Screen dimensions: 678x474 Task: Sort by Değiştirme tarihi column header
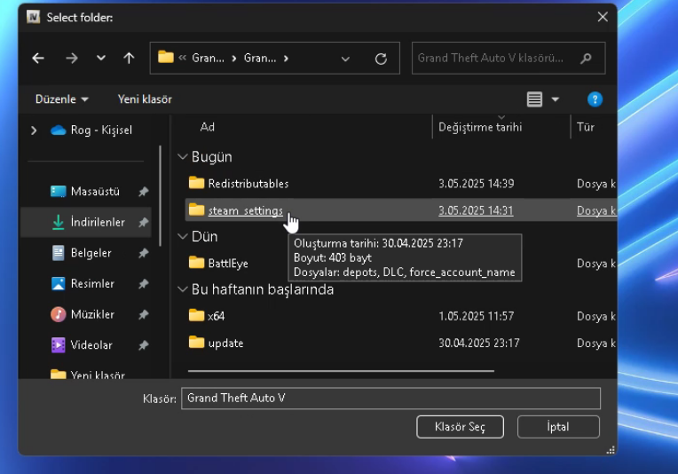(480, 127)
